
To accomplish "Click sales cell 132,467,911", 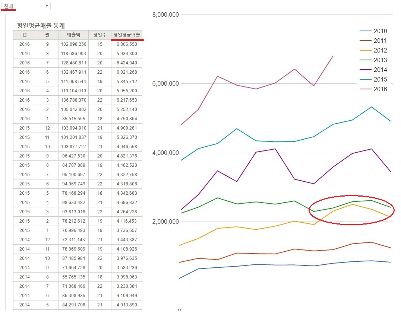I will click(74, 72).
